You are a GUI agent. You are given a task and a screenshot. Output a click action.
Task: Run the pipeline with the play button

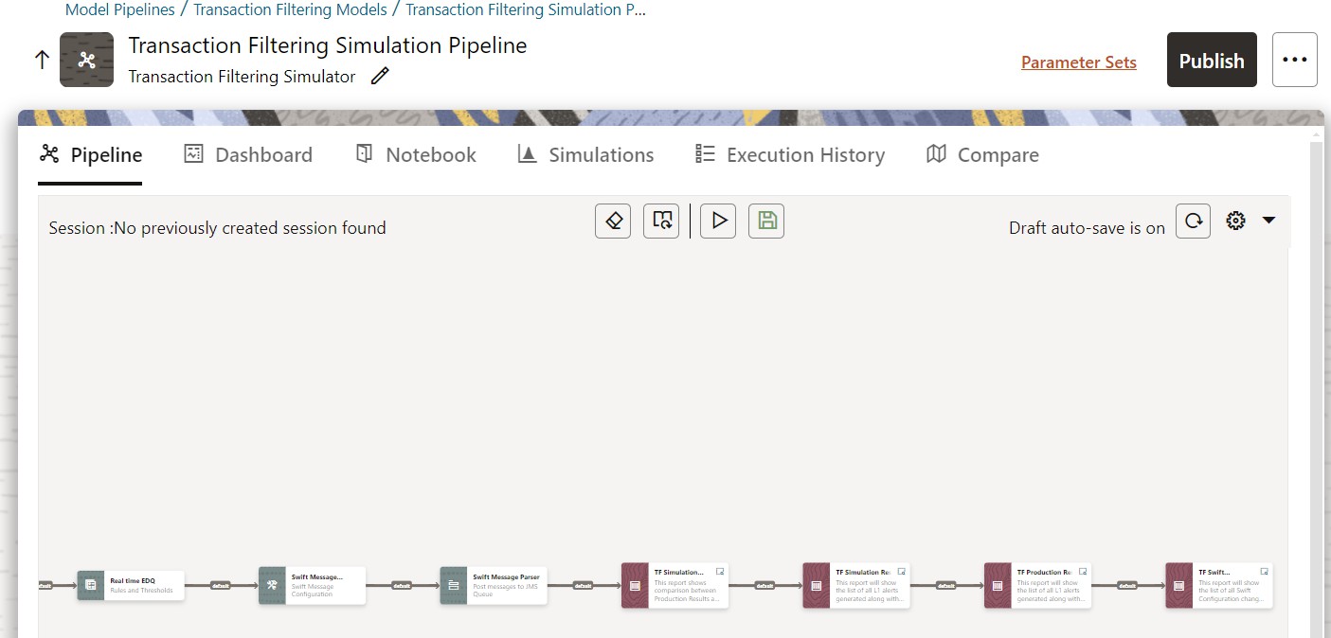[718, 221]
